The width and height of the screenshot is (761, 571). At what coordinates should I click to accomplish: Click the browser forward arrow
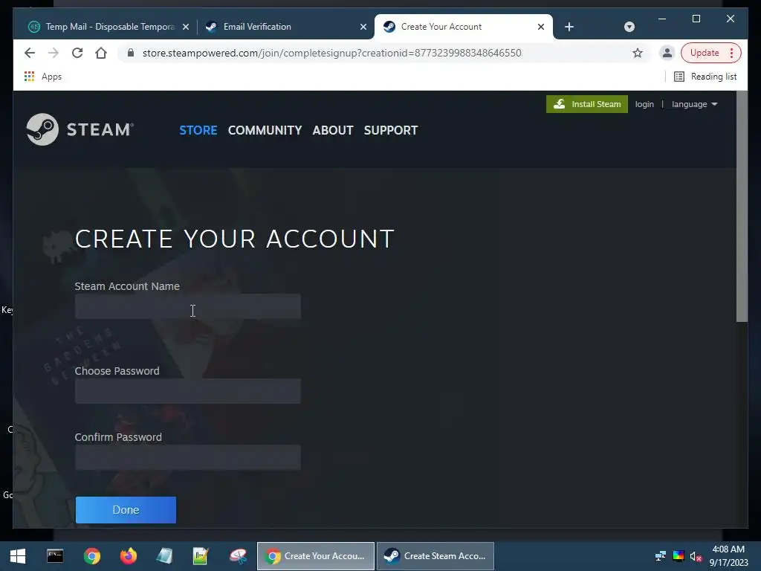coord(54,53)
